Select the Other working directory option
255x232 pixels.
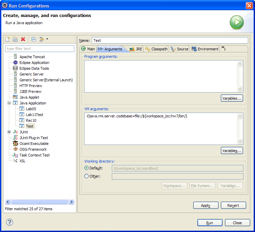pyautogui.click(x=86, y=176)
